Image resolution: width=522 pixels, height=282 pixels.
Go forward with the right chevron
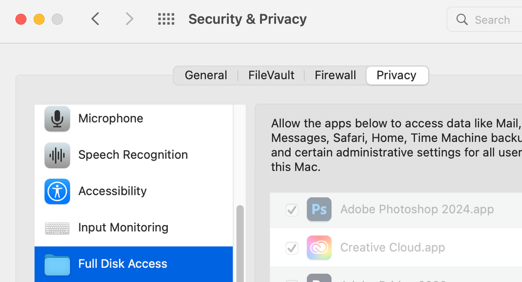(129, 19)
